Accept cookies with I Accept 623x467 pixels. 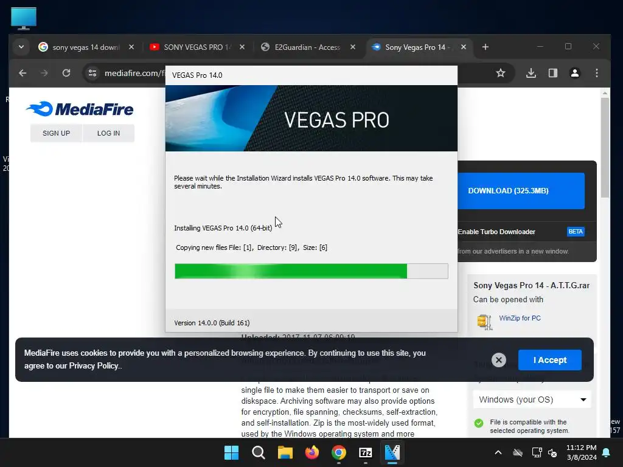point(550,360)
